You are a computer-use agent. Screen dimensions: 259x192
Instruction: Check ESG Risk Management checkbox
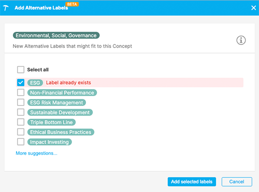(x=21, y=102)
